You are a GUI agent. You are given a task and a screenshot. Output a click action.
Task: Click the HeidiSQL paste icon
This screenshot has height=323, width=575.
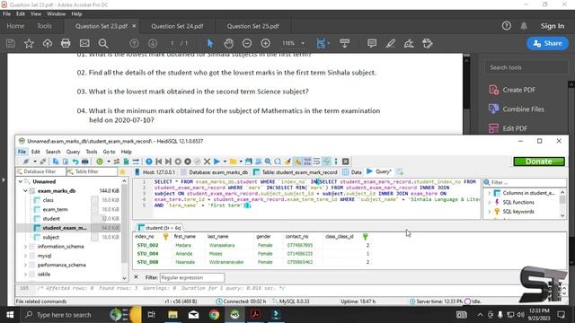coord(66,161)
